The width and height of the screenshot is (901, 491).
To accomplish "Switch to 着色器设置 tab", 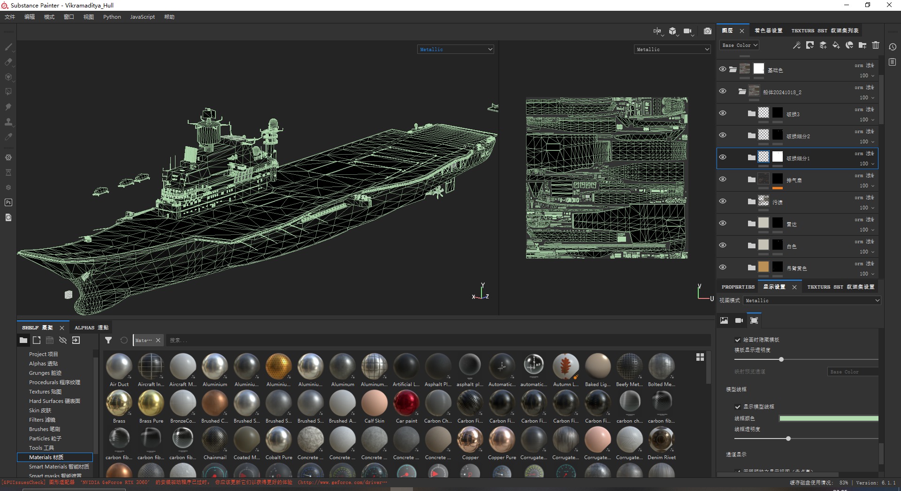I will click(769, 30).
